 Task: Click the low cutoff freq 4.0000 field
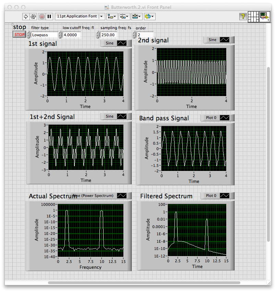point(72,35)
